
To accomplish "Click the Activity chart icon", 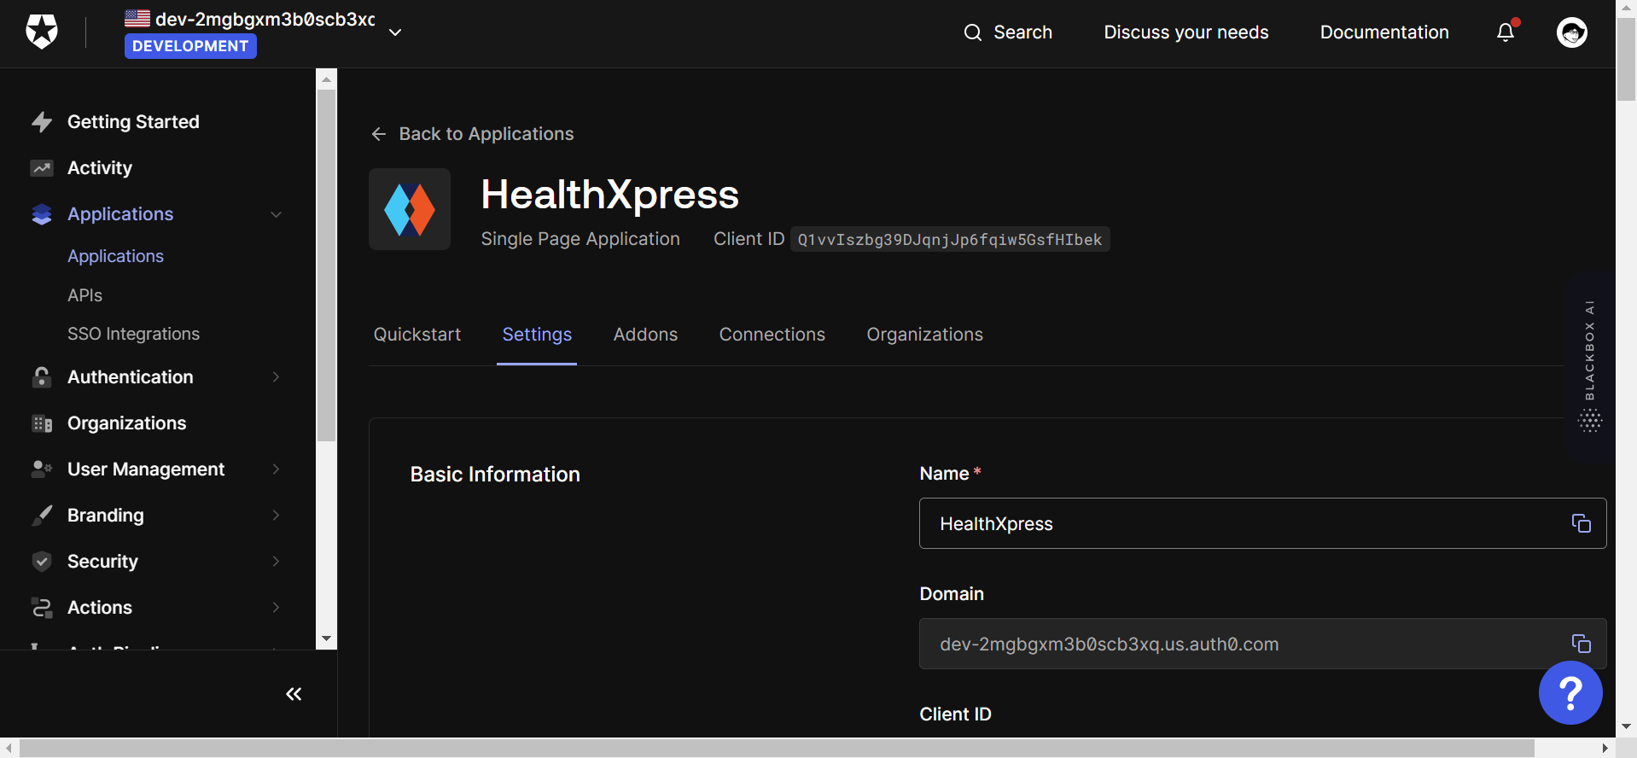I will (41, 168).
